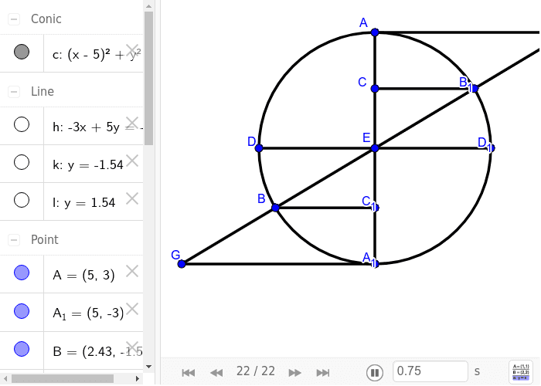Delete conic c with its X icon

point(132,50)
